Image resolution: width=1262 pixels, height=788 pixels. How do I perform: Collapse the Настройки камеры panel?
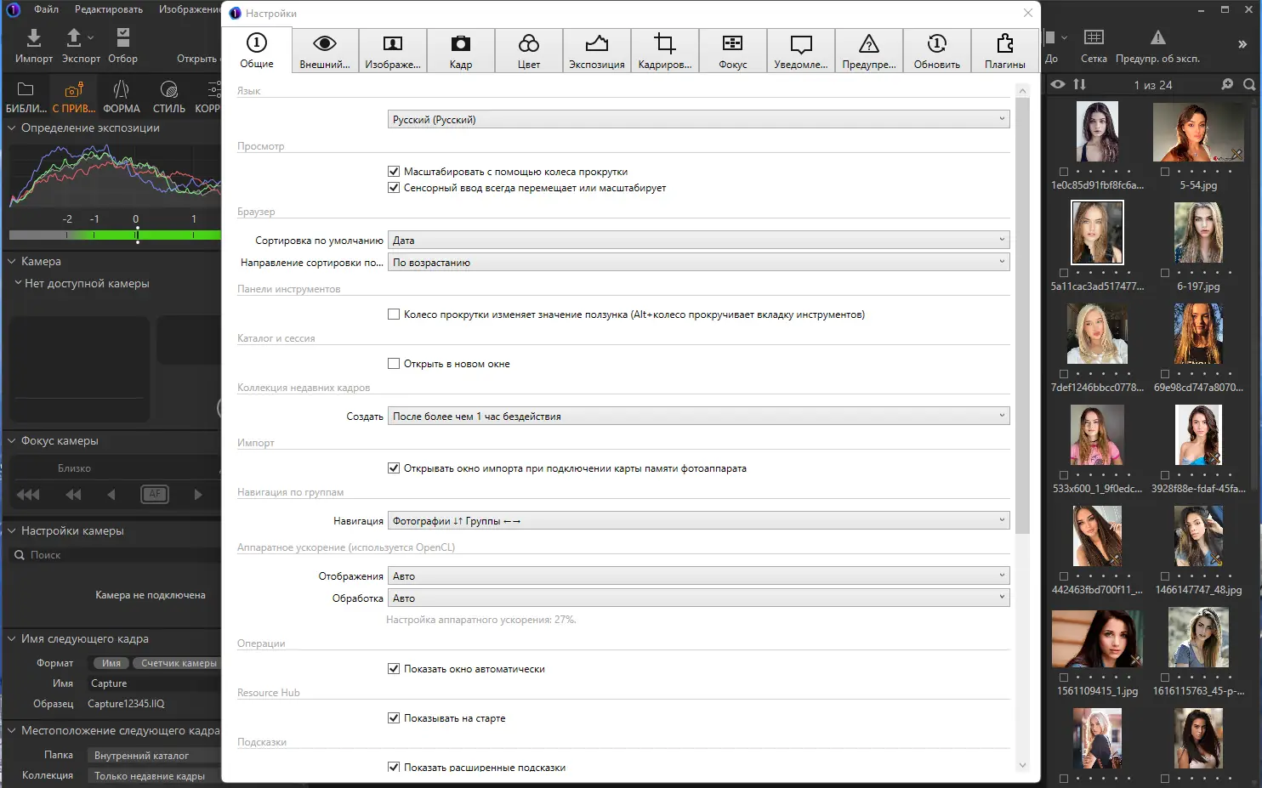[x=12, y=531]
